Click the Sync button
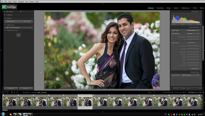Image resolution: width=205 pixels, height=116 pixels. [x=179, y=88]
